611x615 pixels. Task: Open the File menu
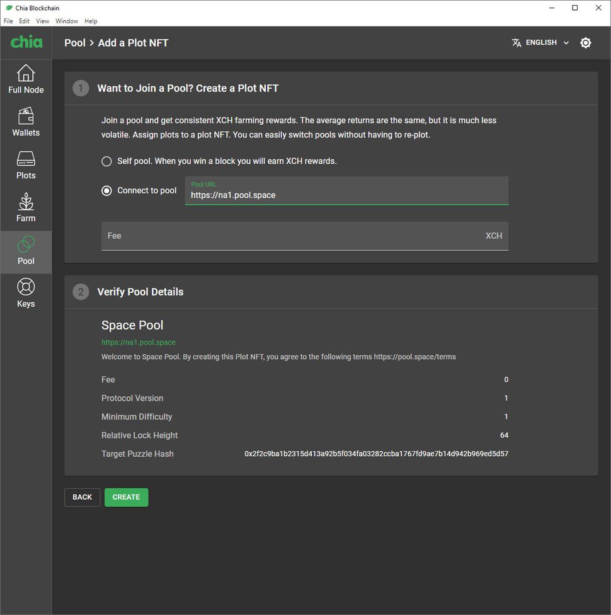click(8, 21)
